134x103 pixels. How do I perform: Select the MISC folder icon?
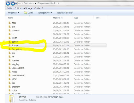coord(10,79)
